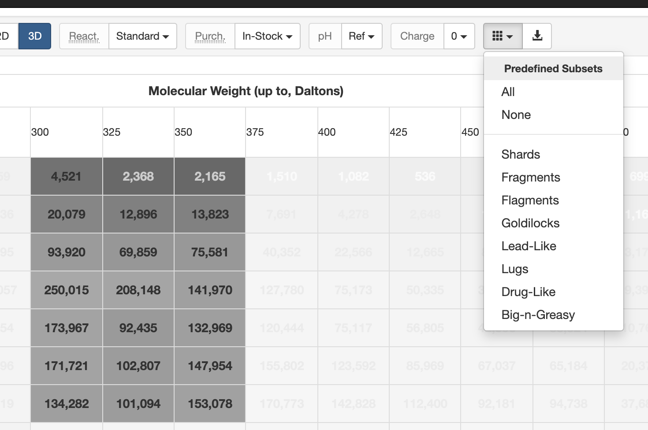Select All in Predefined Subsets
Screen dimensions: 648x430
click(x=554, y=92)
